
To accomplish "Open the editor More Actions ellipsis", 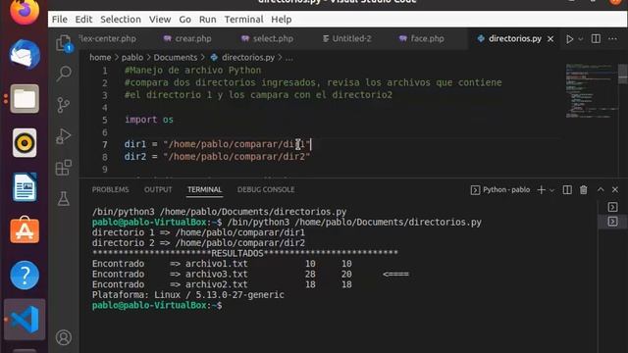I will (612, 39).
